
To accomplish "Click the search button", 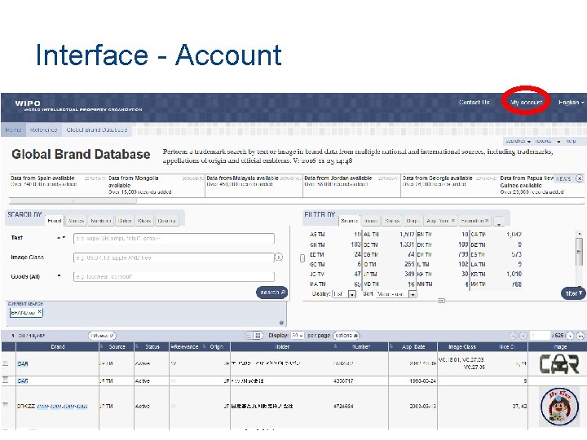I will [x=272, y=293].
